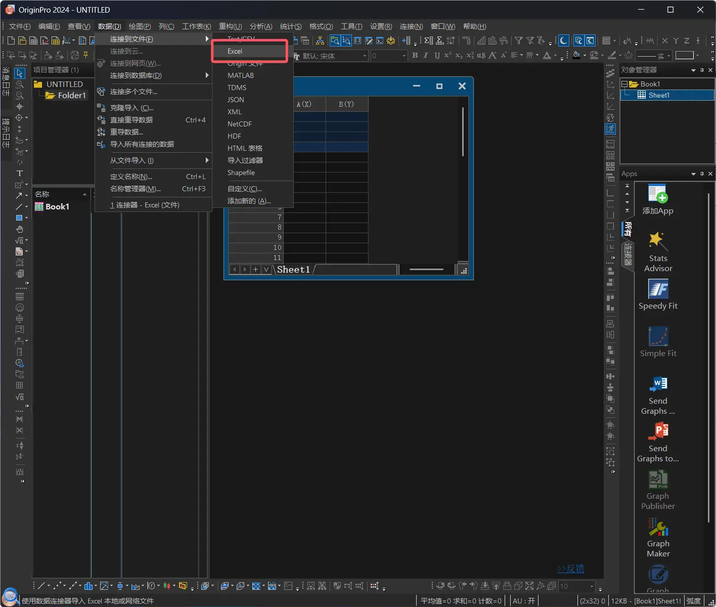
Task: Open the font name dropdown
Action: click(365, 56)
